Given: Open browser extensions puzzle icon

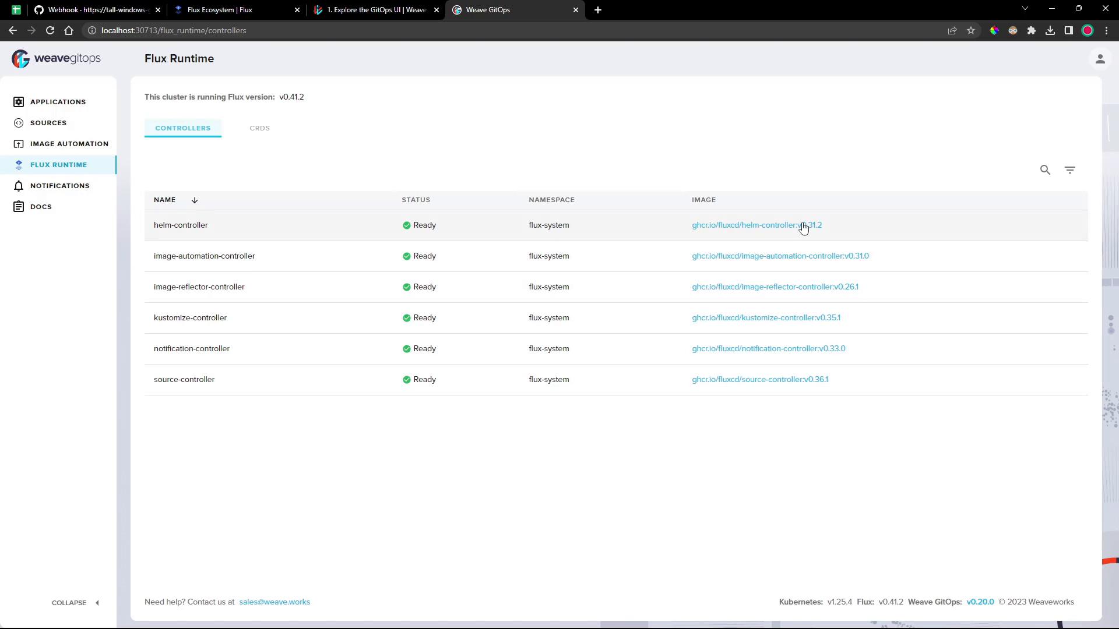Looking at the screenshot, I should (x=1031, y=30).
